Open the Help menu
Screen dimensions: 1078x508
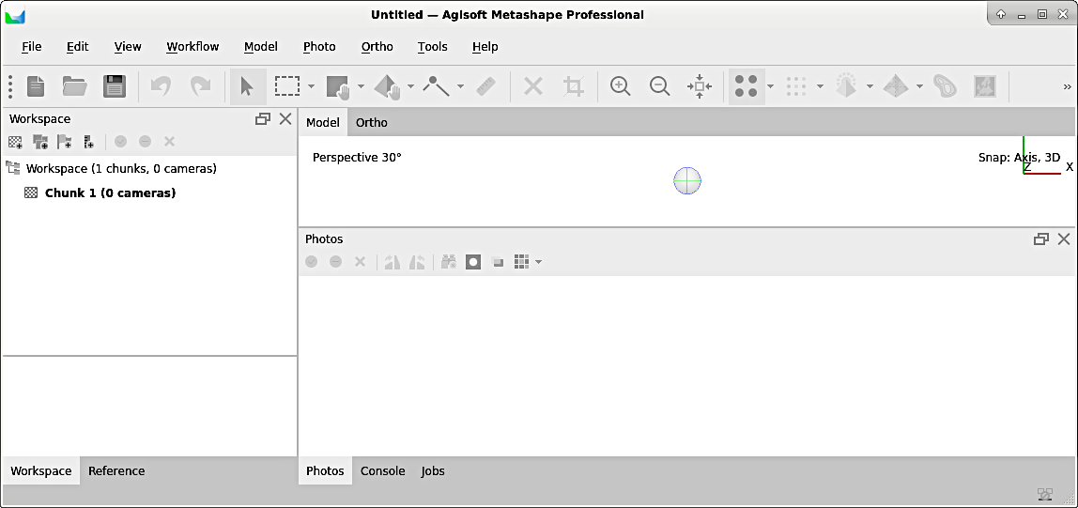(485, 47)
